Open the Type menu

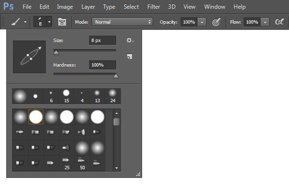[x=109, y=7]
